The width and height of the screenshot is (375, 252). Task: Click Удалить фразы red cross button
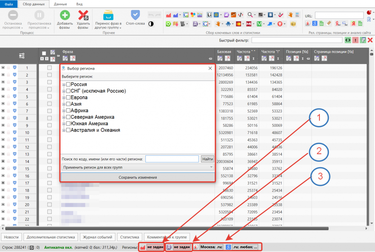(x=83, y=20)
